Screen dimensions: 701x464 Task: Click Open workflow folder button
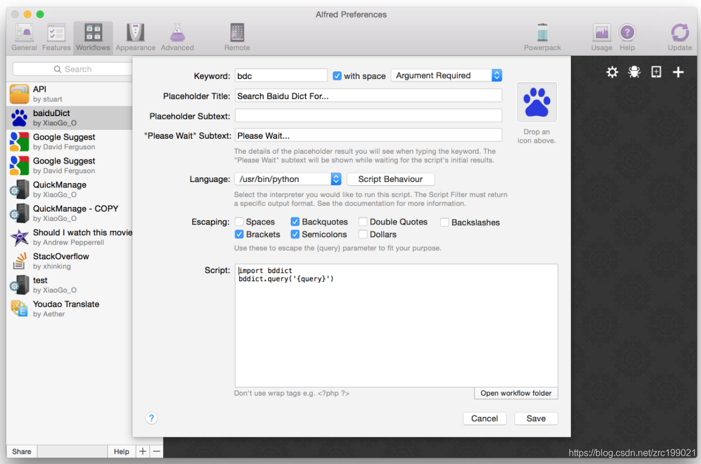[x=516, y=393]
